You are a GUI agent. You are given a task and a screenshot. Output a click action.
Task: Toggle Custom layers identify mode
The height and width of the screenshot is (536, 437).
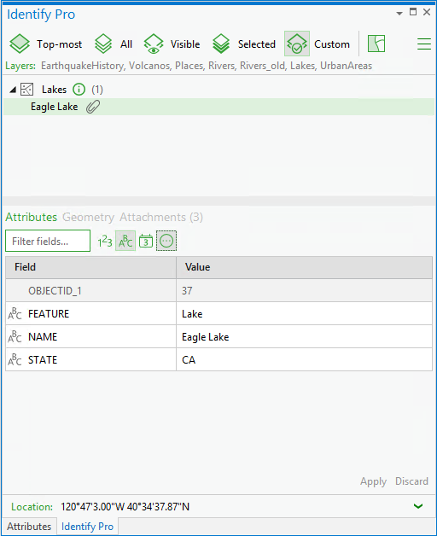[x=318, y=44]
